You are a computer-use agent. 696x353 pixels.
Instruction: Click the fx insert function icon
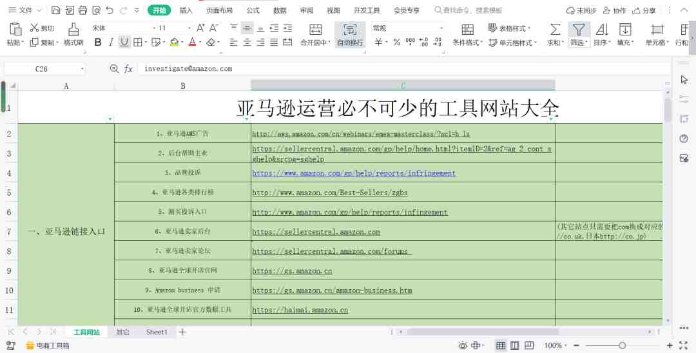pos(128,69)
